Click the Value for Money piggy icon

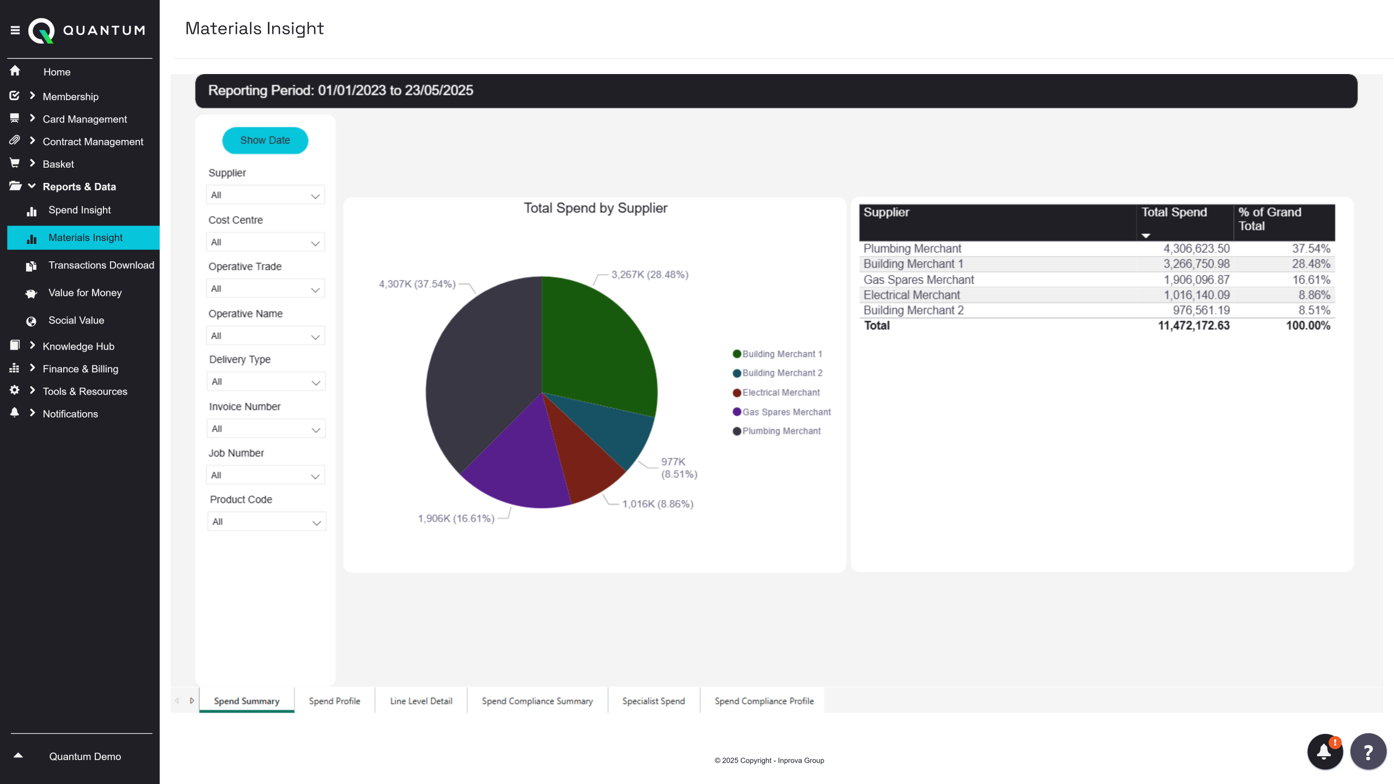point(31,293)
